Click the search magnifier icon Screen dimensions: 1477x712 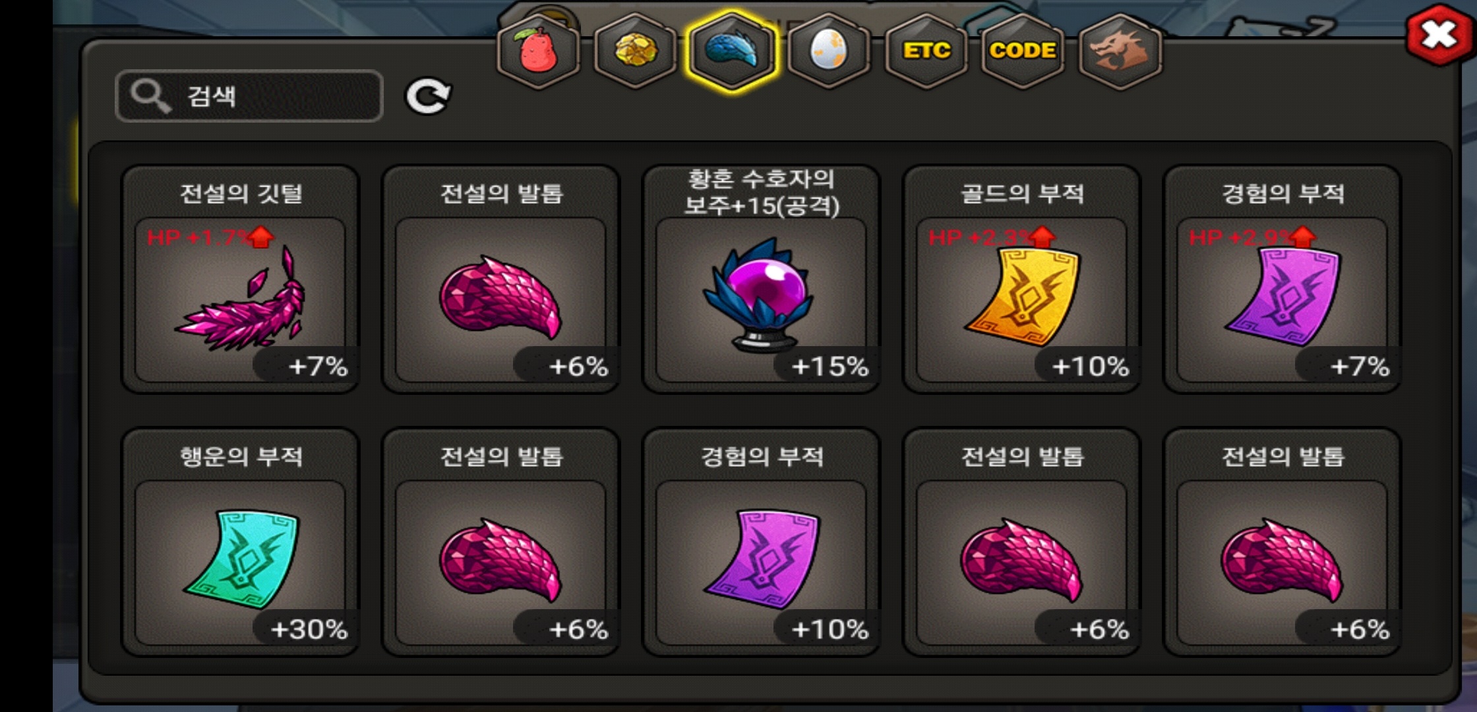coord(150,97)
